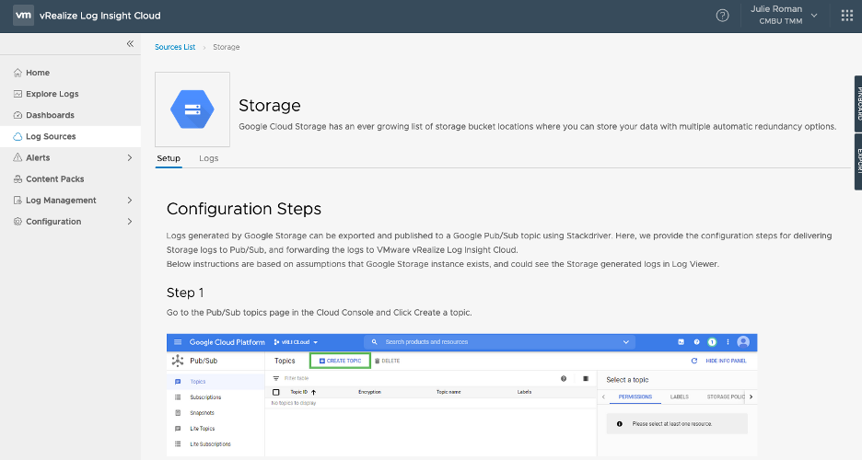Switch to the Logs tab

point(209,158)
